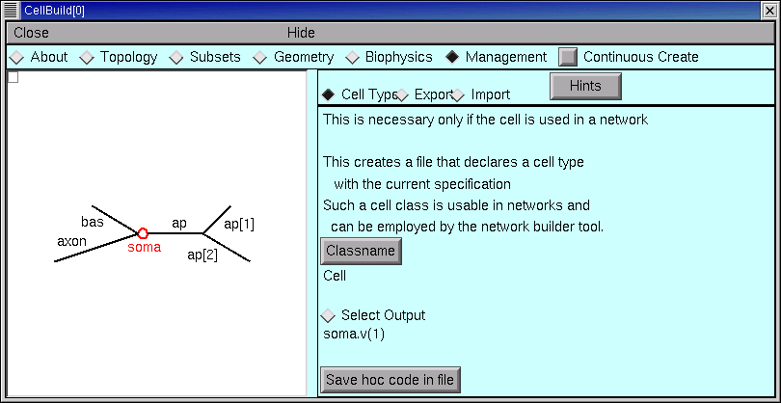Open the Close menu item
The image size is (781, 403).
tap(32, 33)
